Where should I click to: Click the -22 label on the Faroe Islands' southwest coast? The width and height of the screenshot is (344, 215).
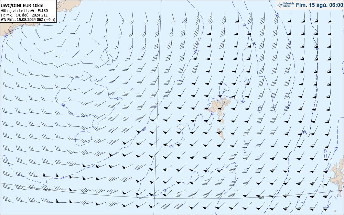tap(212, 113)
